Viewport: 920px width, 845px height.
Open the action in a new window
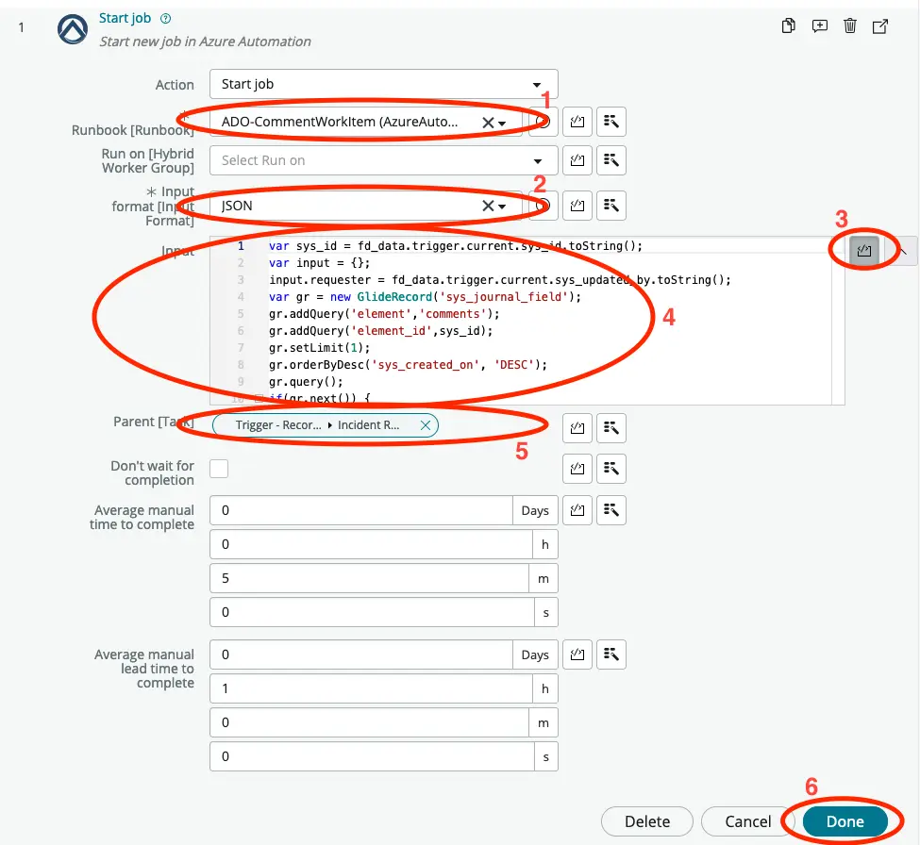[880, 25]
